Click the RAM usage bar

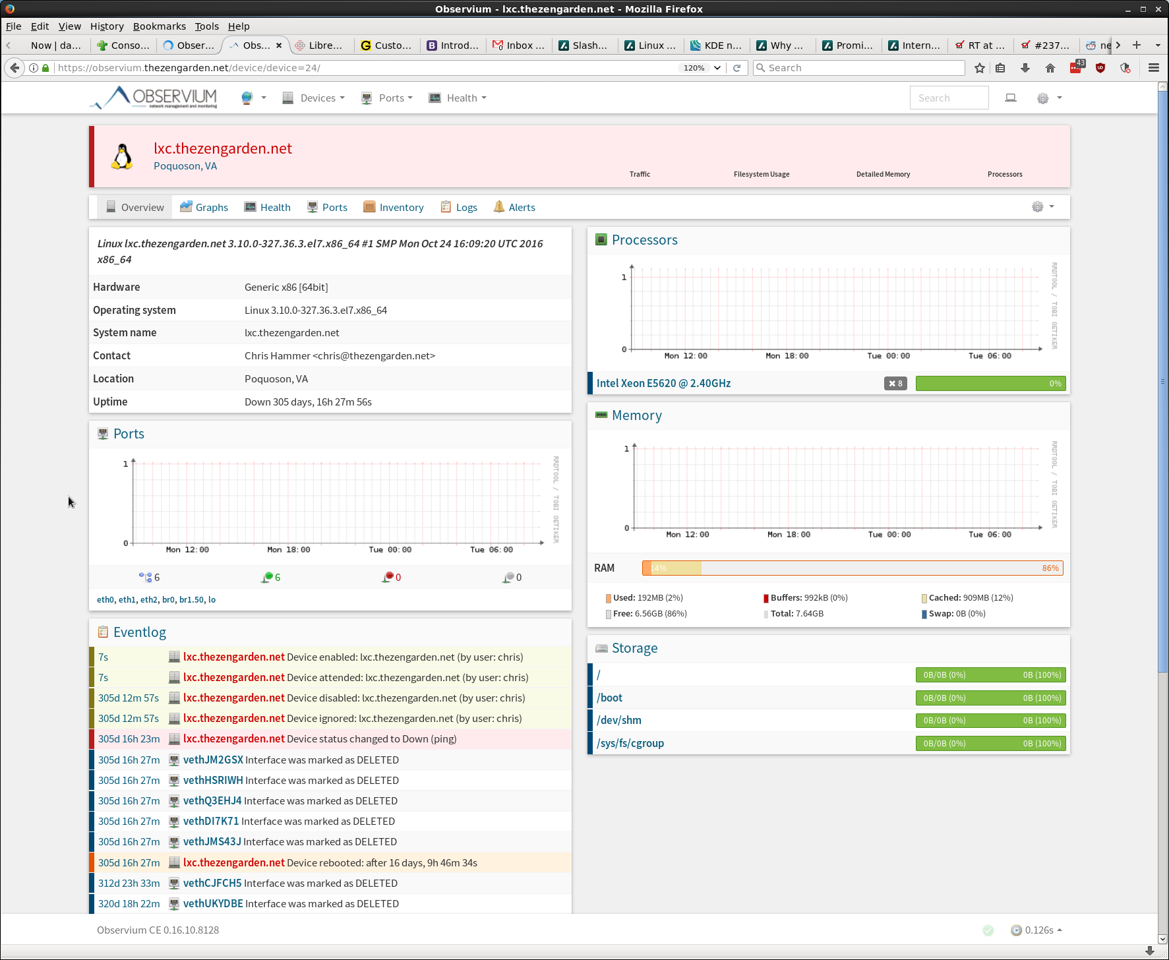[x=853, y=568]
